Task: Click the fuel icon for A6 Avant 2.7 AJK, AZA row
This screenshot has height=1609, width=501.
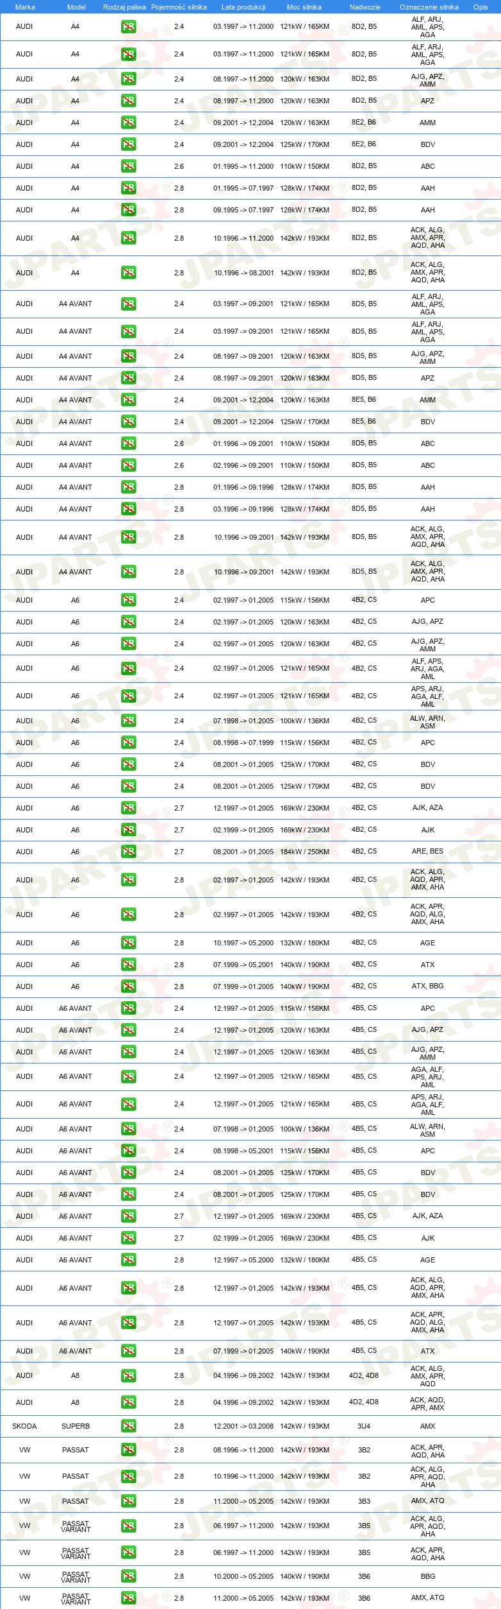Action: [128, 1216]
